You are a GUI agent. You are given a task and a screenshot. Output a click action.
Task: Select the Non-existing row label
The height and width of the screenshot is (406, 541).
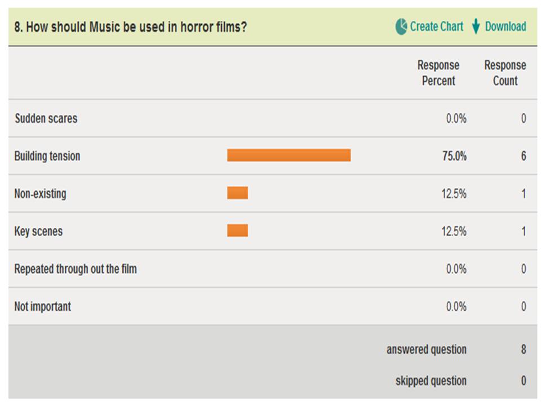pyautogui.click(x=40, y=193)
